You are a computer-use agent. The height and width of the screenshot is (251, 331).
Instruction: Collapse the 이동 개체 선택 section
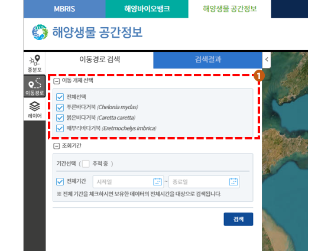point(56,81)
